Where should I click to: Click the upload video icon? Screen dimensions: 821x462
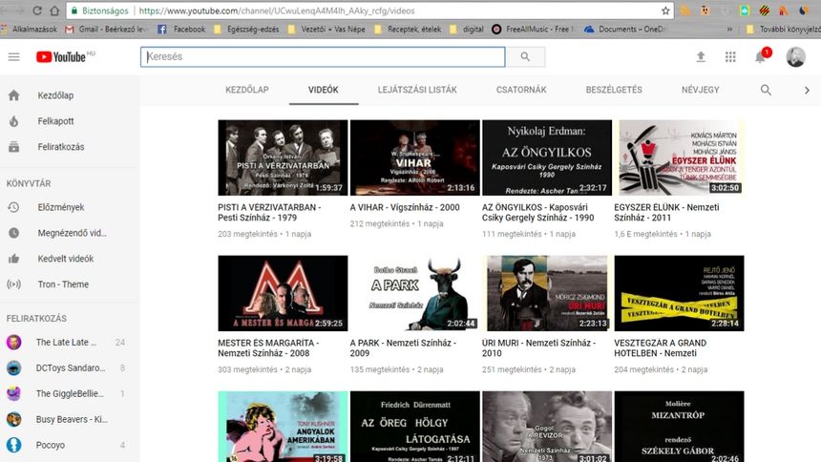pos(701,57)
